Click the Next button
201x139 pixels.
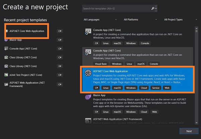click(189, 131)
